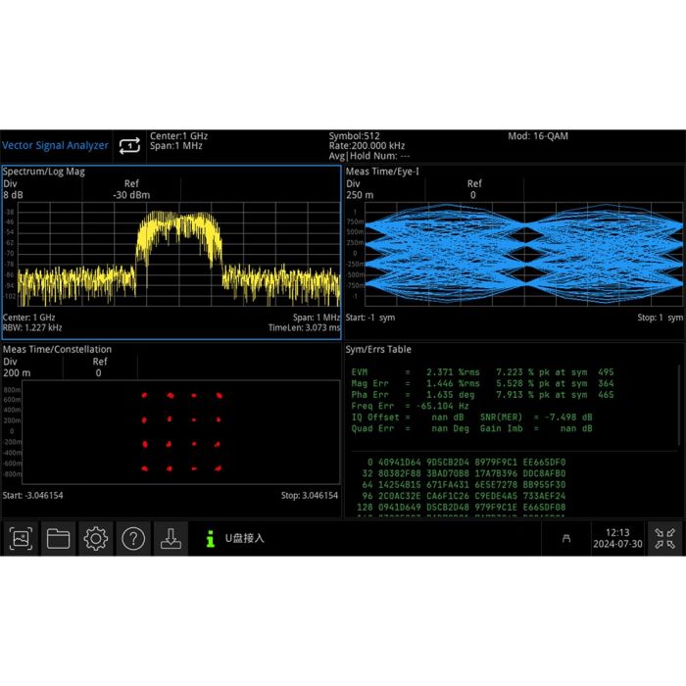Open system settings gear icon

pos(95,538)
